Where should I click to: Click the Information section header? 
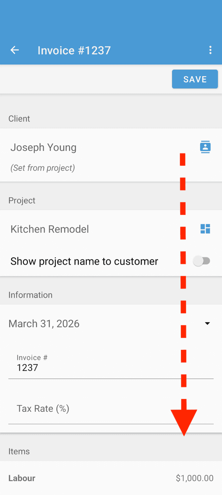[x=30, y=295]
